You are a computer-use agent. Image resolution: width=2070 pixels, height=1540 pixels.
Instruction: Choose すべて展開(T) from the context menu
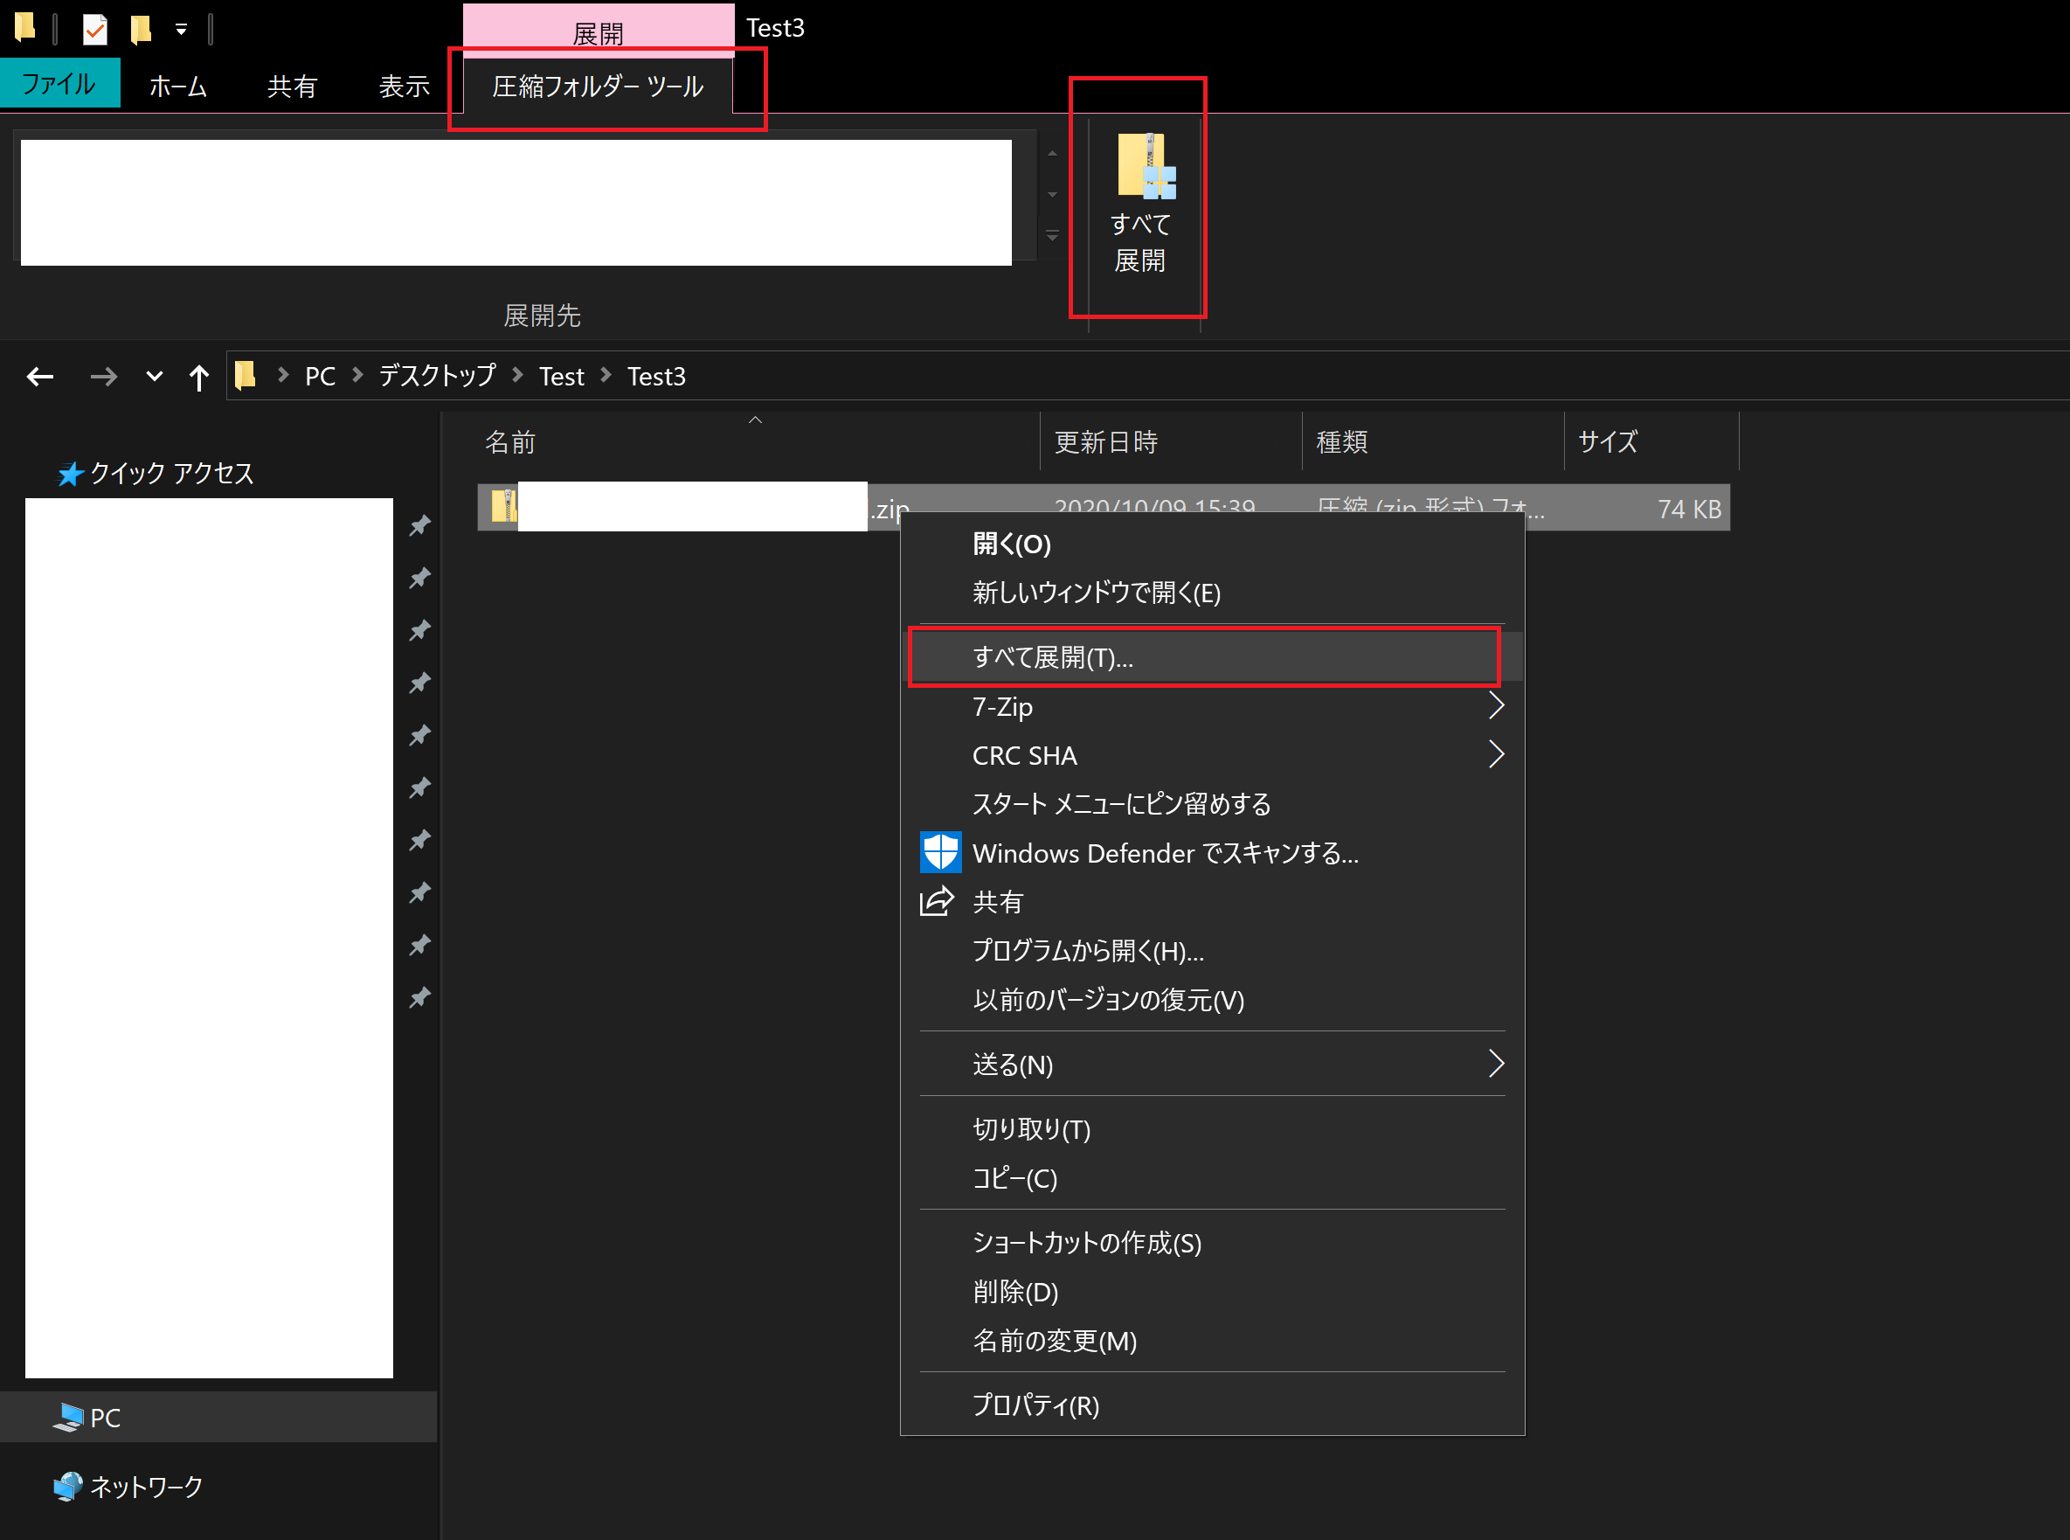click(x=1053, y=657)
